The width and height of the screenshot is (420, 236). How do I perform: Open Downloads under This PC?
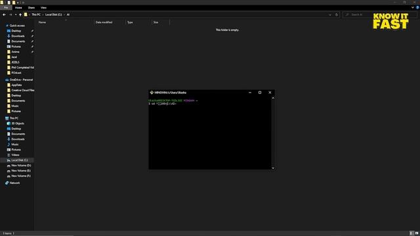click(18, 139)
